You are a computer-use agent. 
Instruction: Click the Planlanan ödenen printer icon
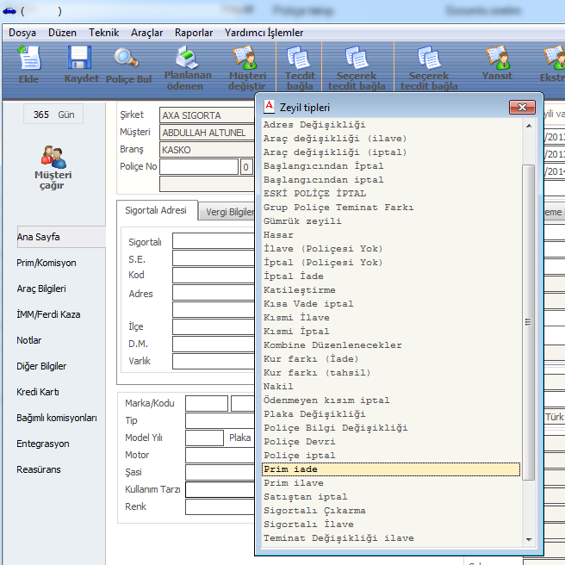click(x=185, y=67)
